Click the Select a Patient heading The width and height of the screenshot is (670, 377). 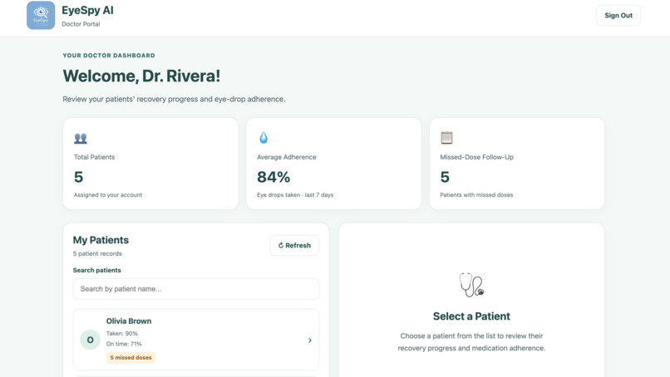pyautogui.click(x=471, y=316)
